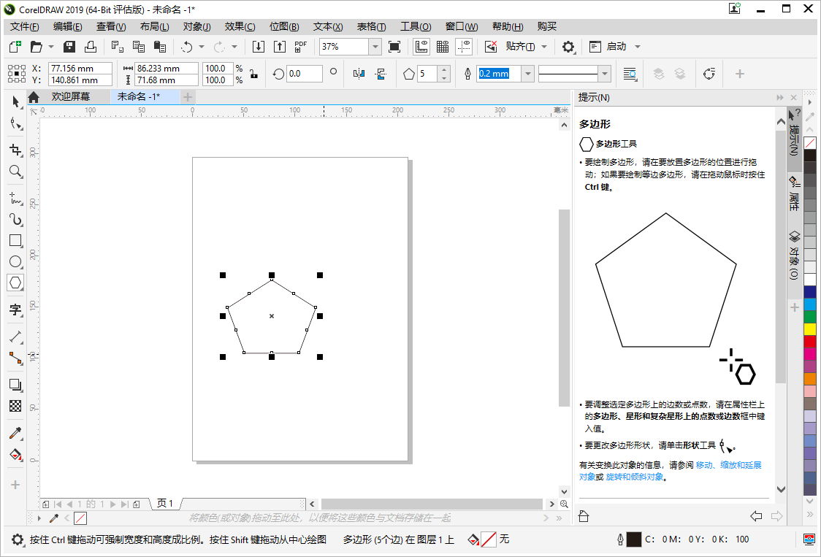Toggle horizontal mirror on property bar
Image resolution: width=821 pixels, height=557 pixels.
[359, 74]
